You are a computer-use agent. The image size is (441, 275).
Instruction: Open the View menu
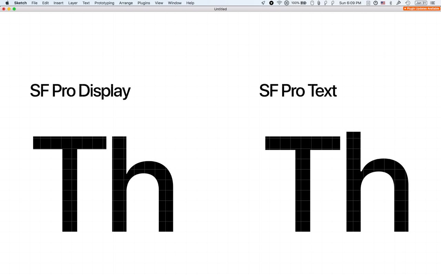[x=159, y=3]
